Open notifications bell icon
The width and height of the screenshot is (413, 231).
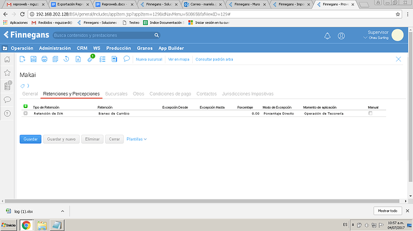[x=327, y=36]
